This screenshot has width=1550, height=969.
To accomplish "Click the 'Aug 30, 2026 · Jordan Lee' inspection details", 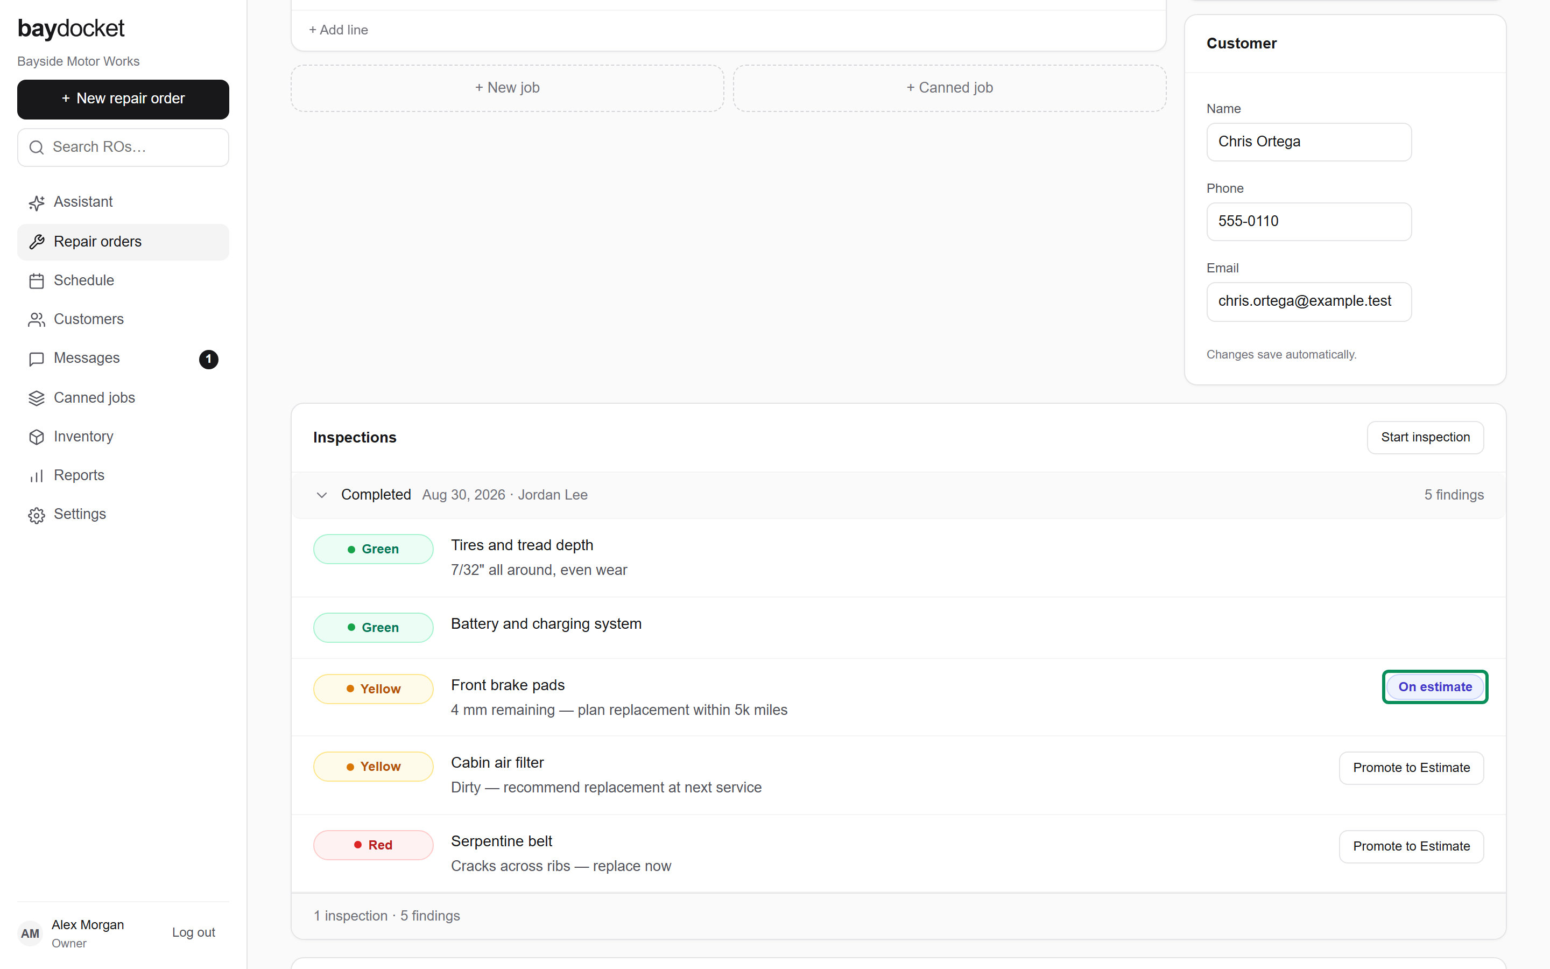I will [505, 495].
